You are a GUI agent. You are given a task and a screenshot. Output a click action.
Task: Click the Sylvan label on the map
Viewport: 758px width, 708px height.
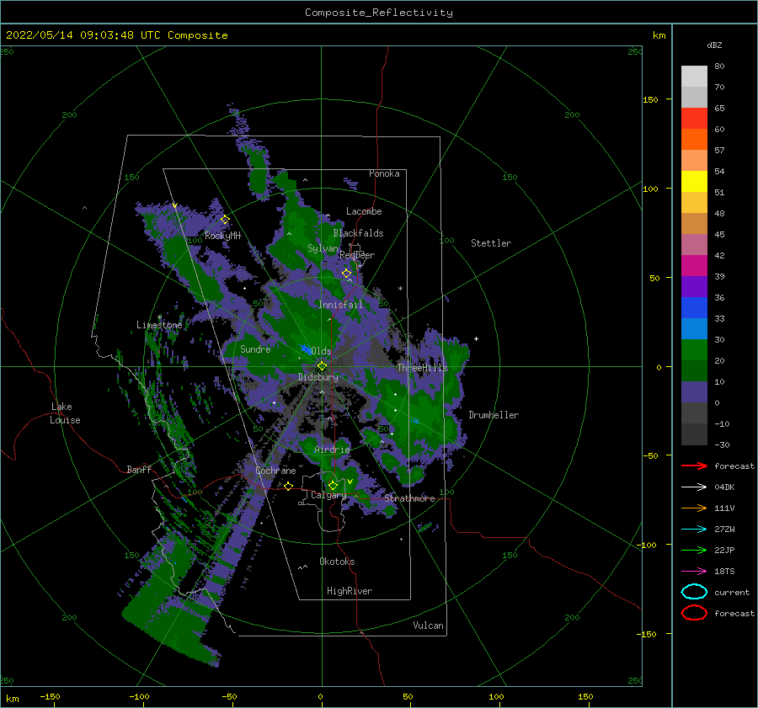(323, 248)
